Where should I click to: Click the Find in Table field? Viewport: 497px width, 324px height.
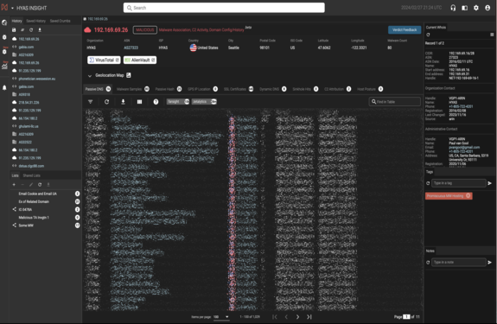coord(395,102)
